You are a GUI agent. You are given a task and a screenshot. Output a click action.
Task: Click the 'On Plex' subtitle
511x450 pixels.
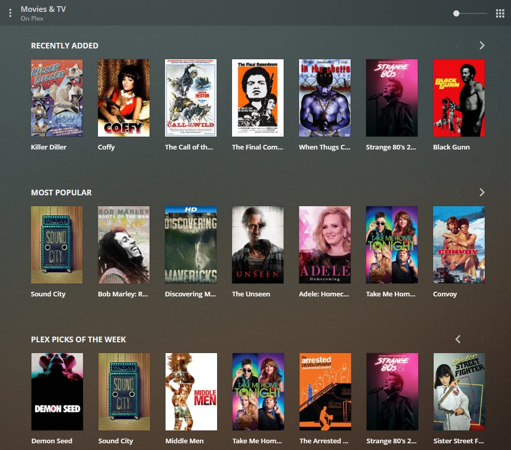32,19
